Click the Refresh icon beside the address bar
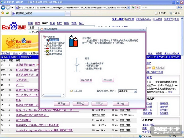This screenshot has width=184, height=138. (133, 8)
